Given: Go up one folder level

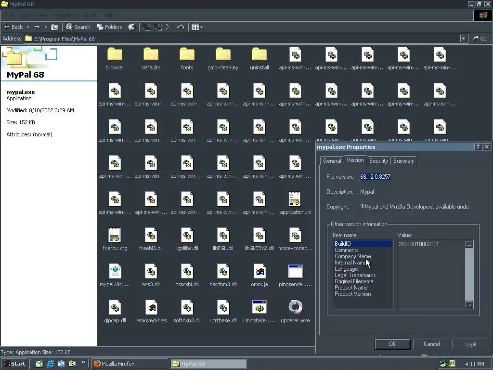Looking at the screenshot, I should coord(54,27).
